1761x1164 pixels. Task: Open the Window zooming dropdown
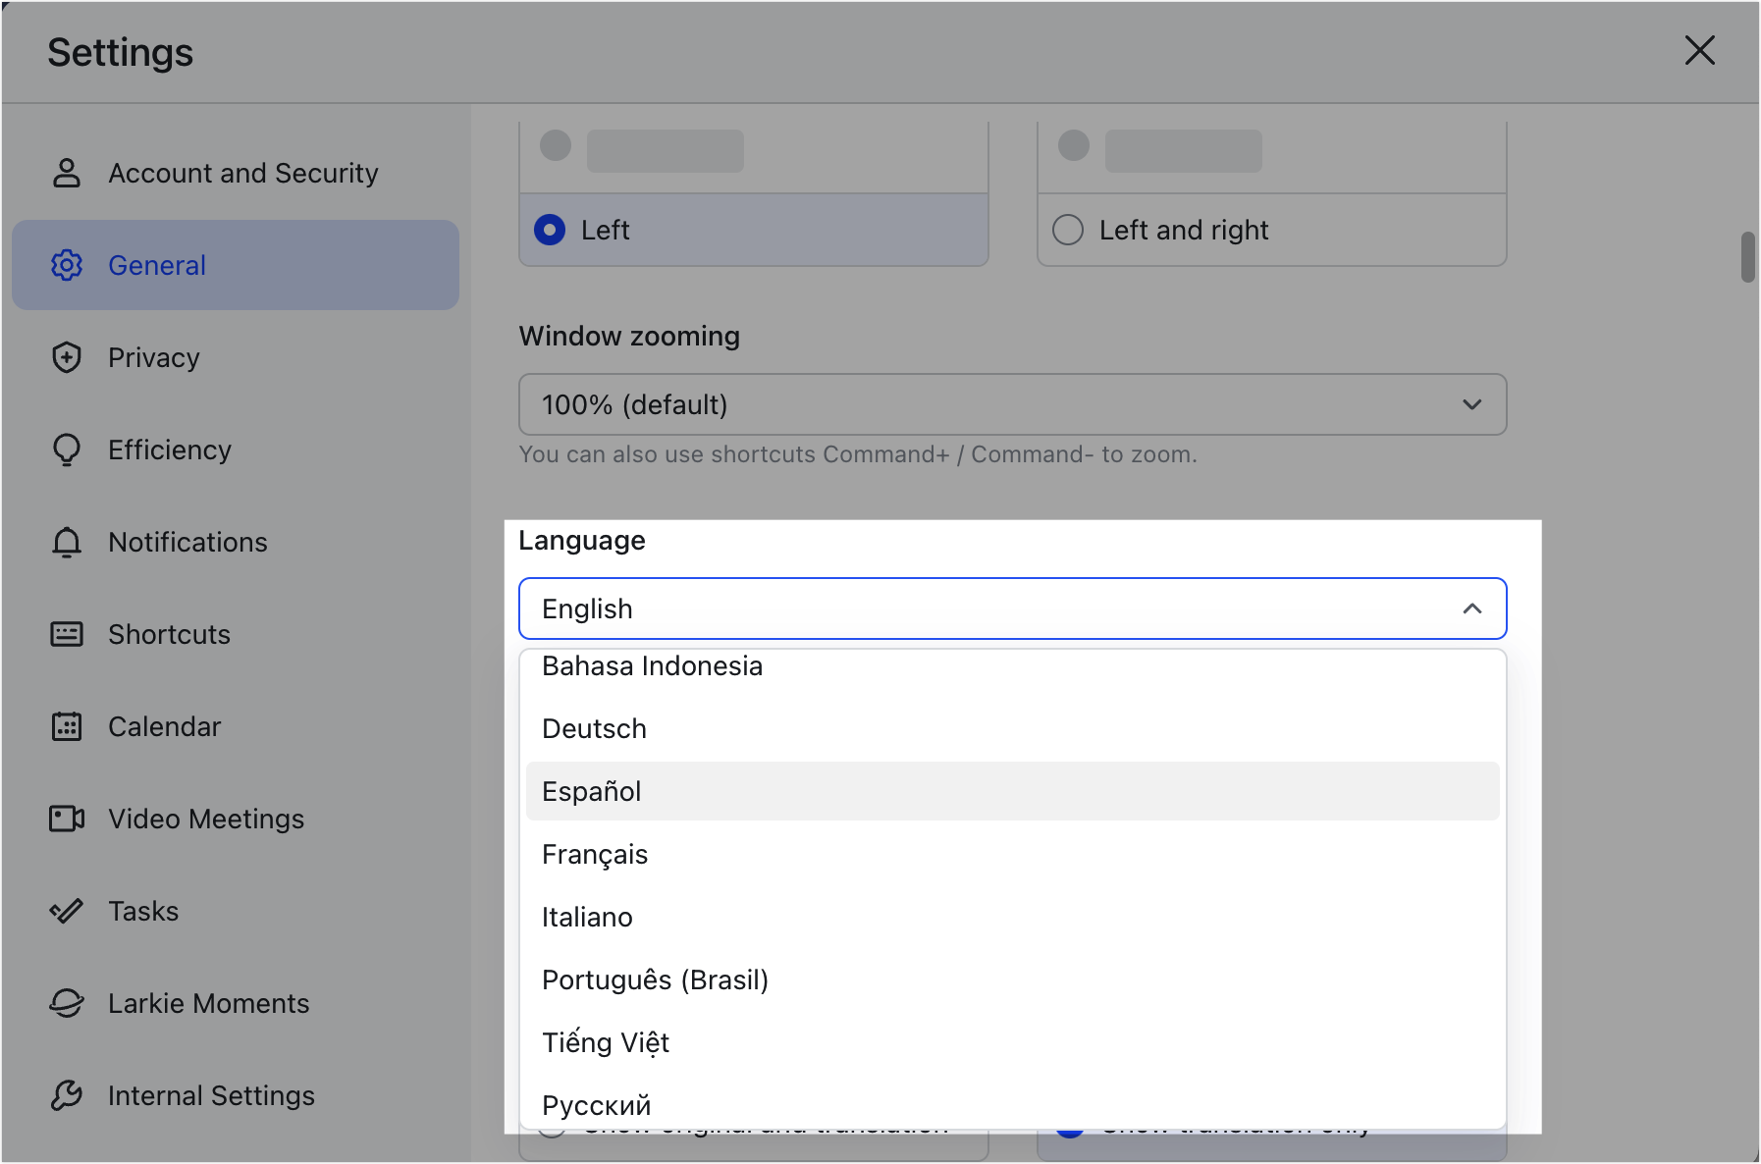pyautogui.click(x=1011, y=403)
